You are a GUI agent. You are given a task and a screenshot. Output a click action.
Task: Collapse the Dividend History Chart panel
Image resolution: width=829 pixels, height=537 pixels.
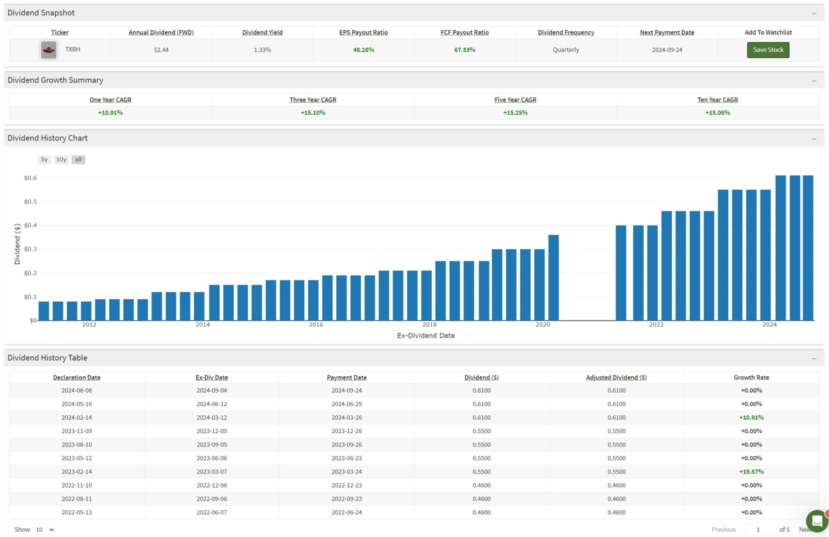pyautogui.click(x=814, y=138)
